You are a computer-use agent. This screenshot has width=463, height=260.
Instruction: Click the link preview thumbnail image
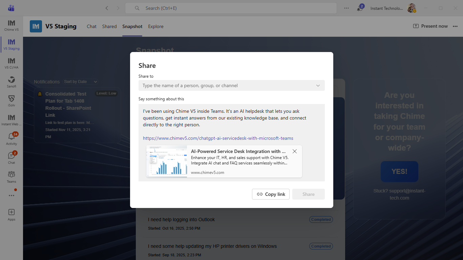point(167,161)
